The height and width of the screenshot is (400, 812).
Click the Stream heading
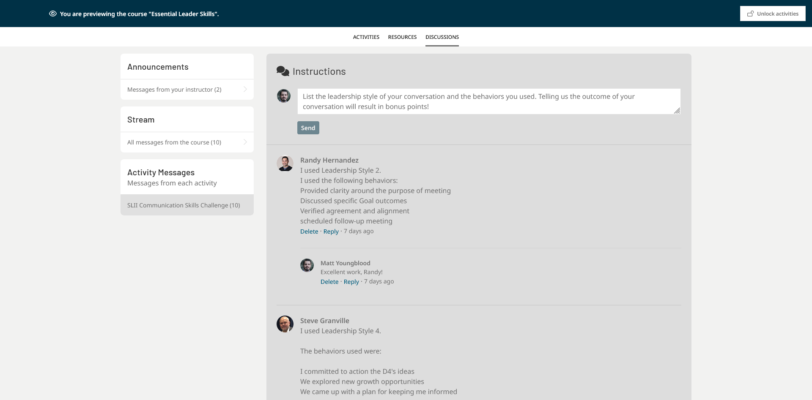coord(141,120)
